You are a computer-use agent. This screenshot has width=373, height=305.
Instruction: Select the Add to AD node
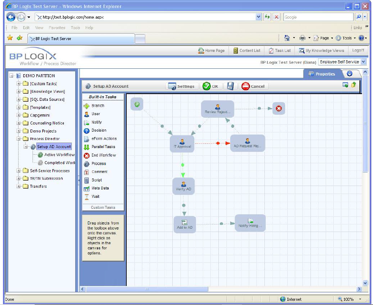(x=185, y=225)
